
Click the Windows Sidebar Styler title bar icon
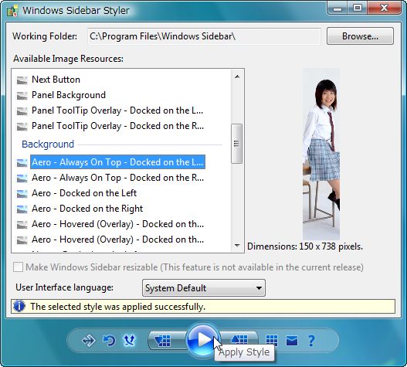coord(12,11)
